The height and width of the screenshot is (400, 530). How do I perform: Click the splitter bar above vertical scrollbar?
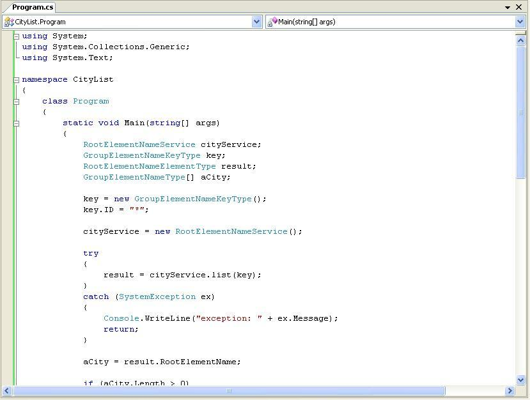(520, 33)
